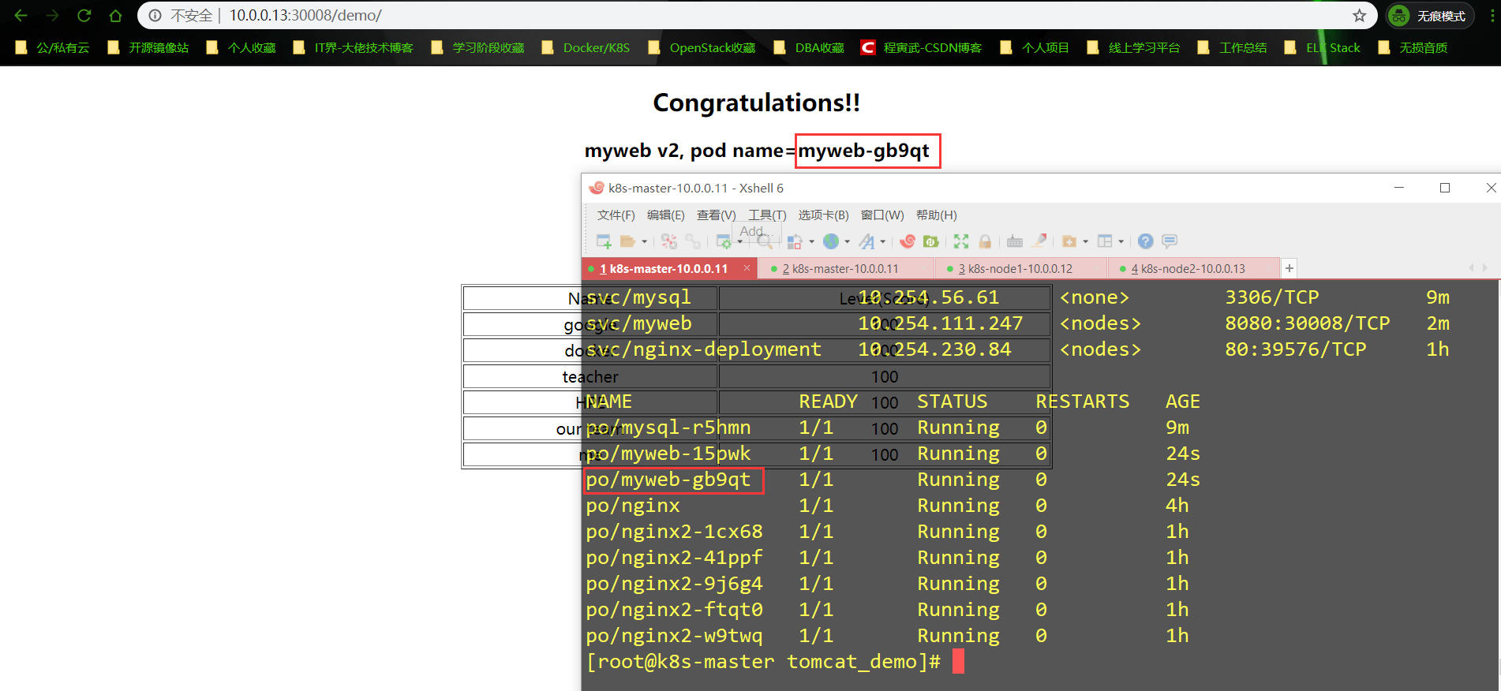Add a new Xshell tab with plus
The image size is (1501, 691).
point(1289,268)
